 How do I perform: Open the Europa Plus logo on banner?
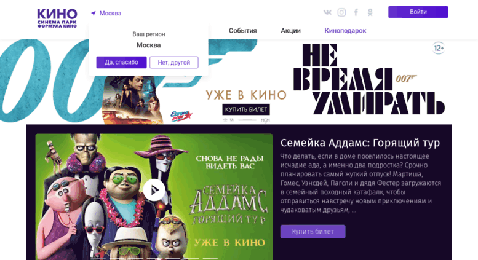point(181,116)
